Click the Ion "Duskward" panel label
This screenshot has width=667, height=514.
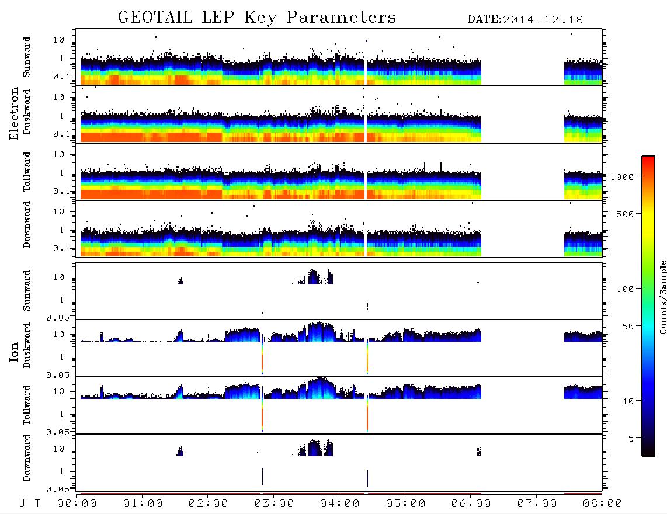pyautogui.click(x=26, y=345)
